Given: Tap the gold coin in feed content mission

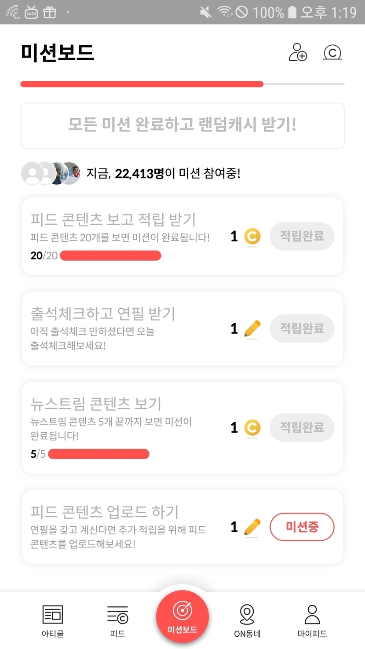Looking at the screenshot, I should 252,237.
